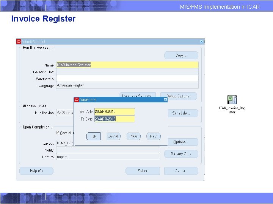The width and height of the screenshot is (273, 204).
Task: Click the Help (C) button
Action: coord(36,171)
